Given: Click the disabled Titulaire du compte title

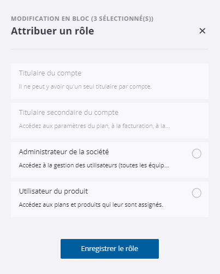Looking at the screenshot, I should (50, 73).
